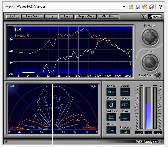Click the left channel level meter
Image resolution: width=168 pixels, height=147 pixels.
(142, 108)
